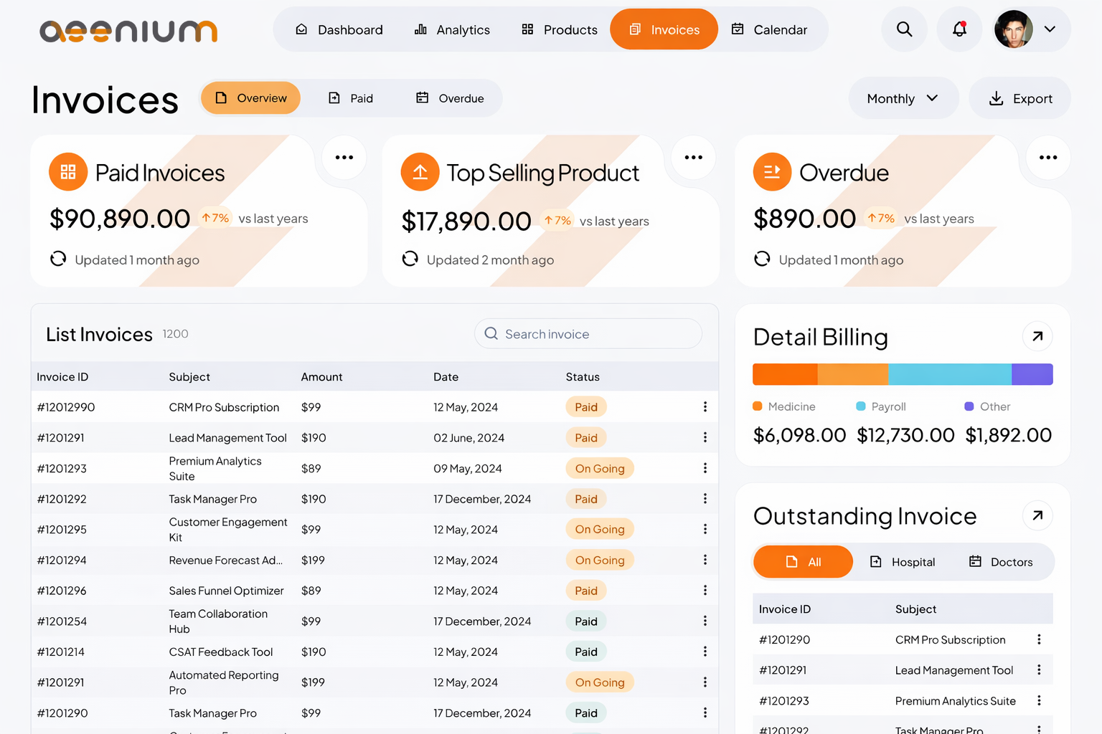
Task: Open Overdue card three-dot menu
Action: tap(1047, 158)
